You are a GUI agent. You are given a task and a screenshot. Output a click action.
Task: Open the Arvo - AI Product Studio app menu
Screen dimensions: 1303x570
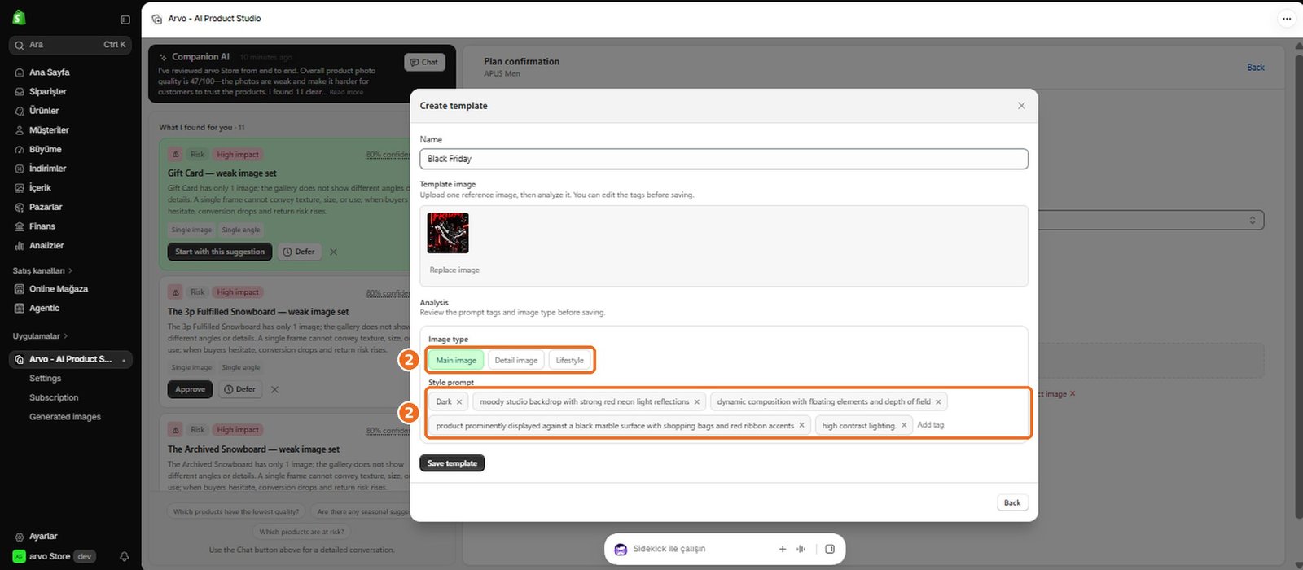pyautogui.click(x=71, y=360)
